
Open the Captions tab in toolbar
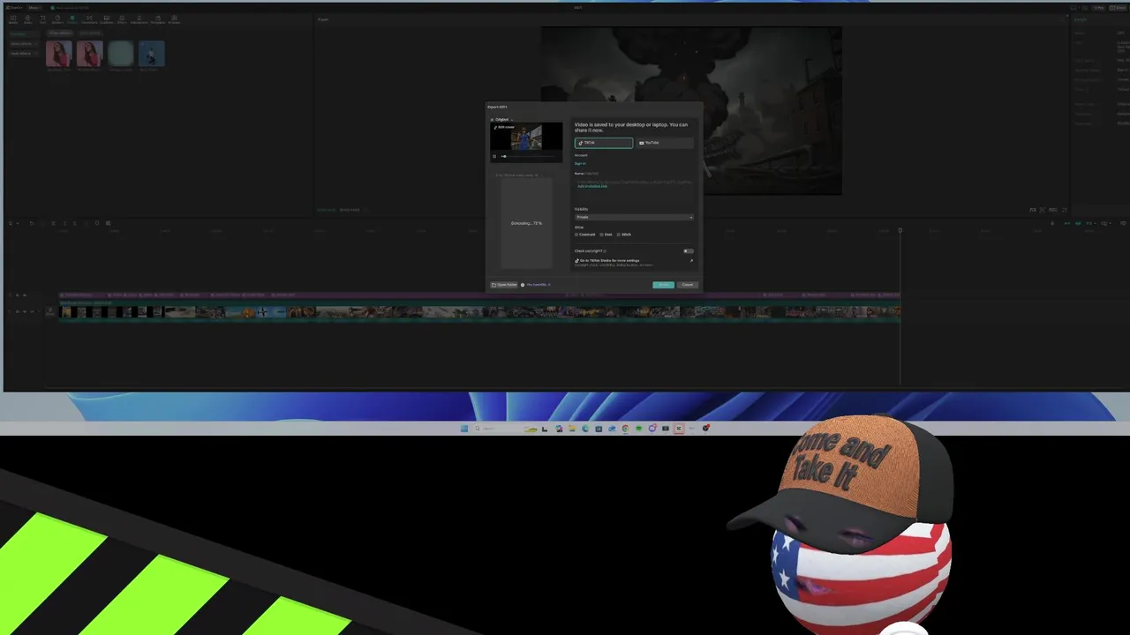107,19
